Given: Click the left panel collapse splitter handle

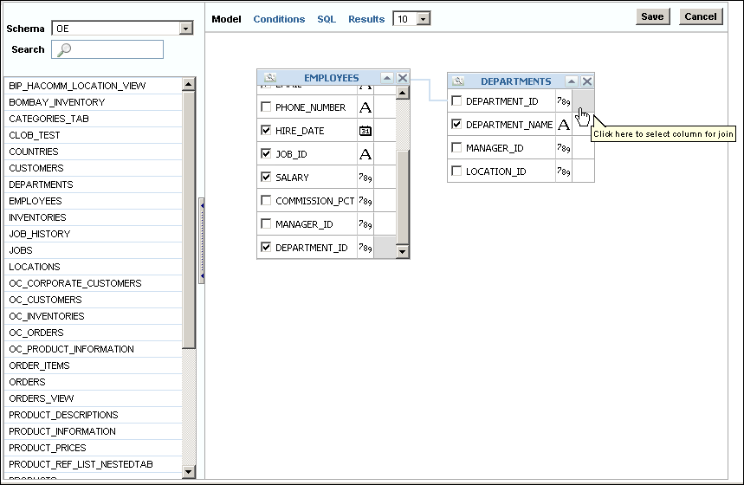Looking at the screenshot, I should coord(202,241).
